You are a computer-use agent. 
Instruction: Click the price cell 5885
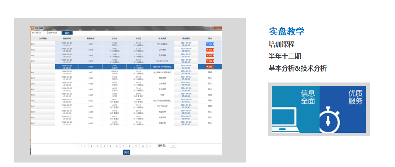pos(91,55)
